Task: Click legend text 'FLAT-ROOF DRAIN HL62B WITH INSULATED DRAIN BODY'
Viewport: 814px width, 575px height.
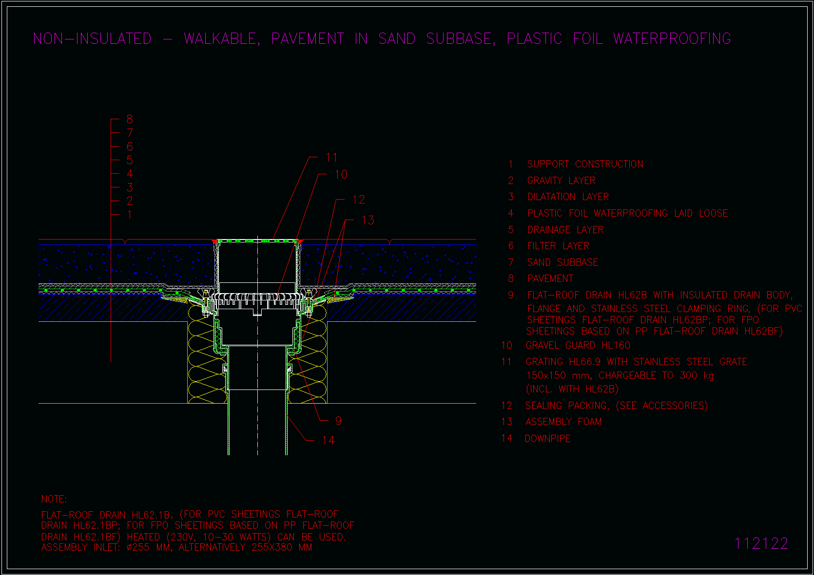Action: pyautogui.click(x=660, y=295)
